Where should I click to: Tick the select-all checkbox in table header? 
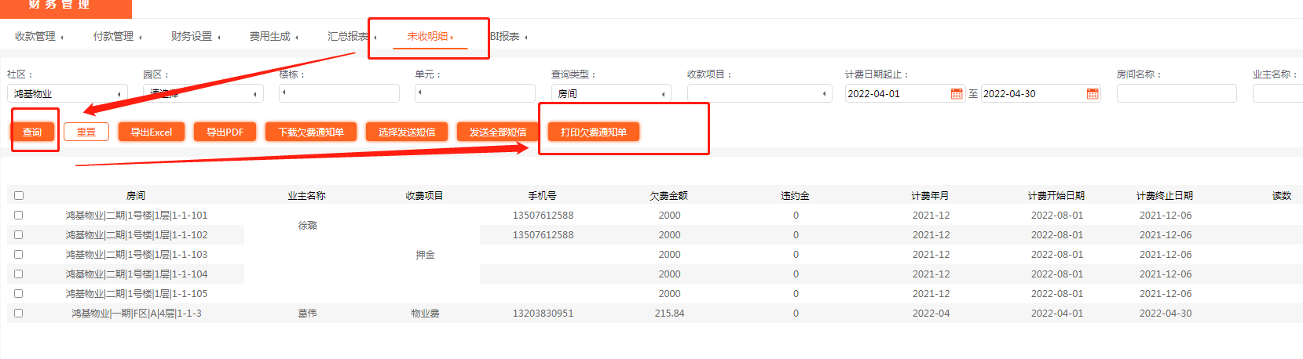[19, 195]
